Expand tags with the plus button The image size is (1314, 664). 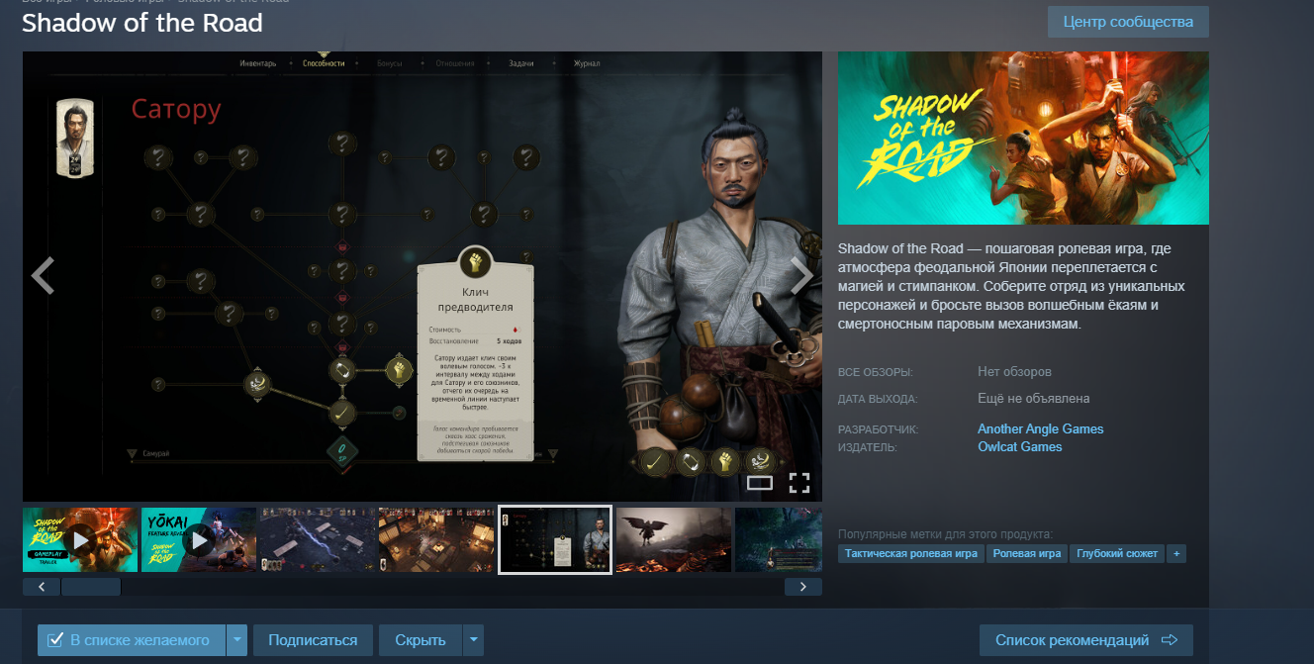point(1176,553)
